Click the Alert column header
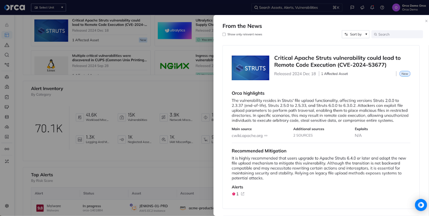Viewport: 429px width, 216px height. click(x=39, y=193)
